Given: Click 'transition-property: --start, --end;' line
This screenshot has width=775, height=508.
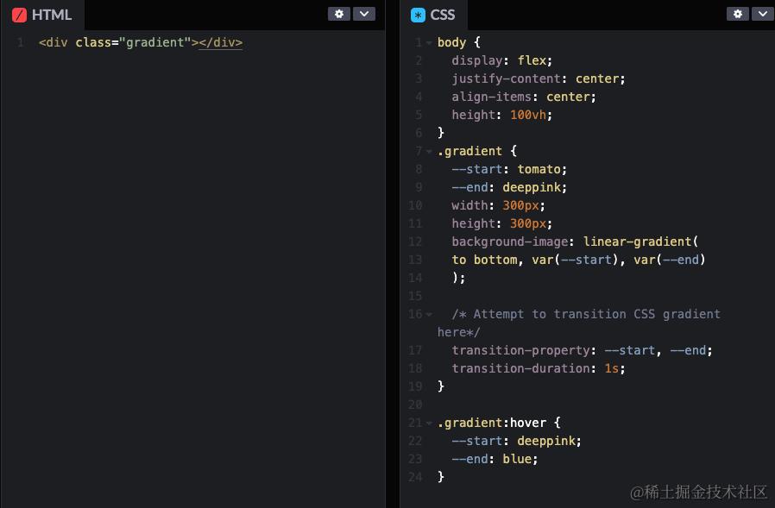Looking at the screenshot, I should coord(582,350).
